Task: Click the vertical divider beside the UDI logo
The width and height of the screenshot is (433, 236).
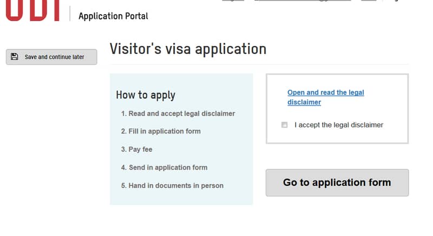Action: tap(70, 12)
